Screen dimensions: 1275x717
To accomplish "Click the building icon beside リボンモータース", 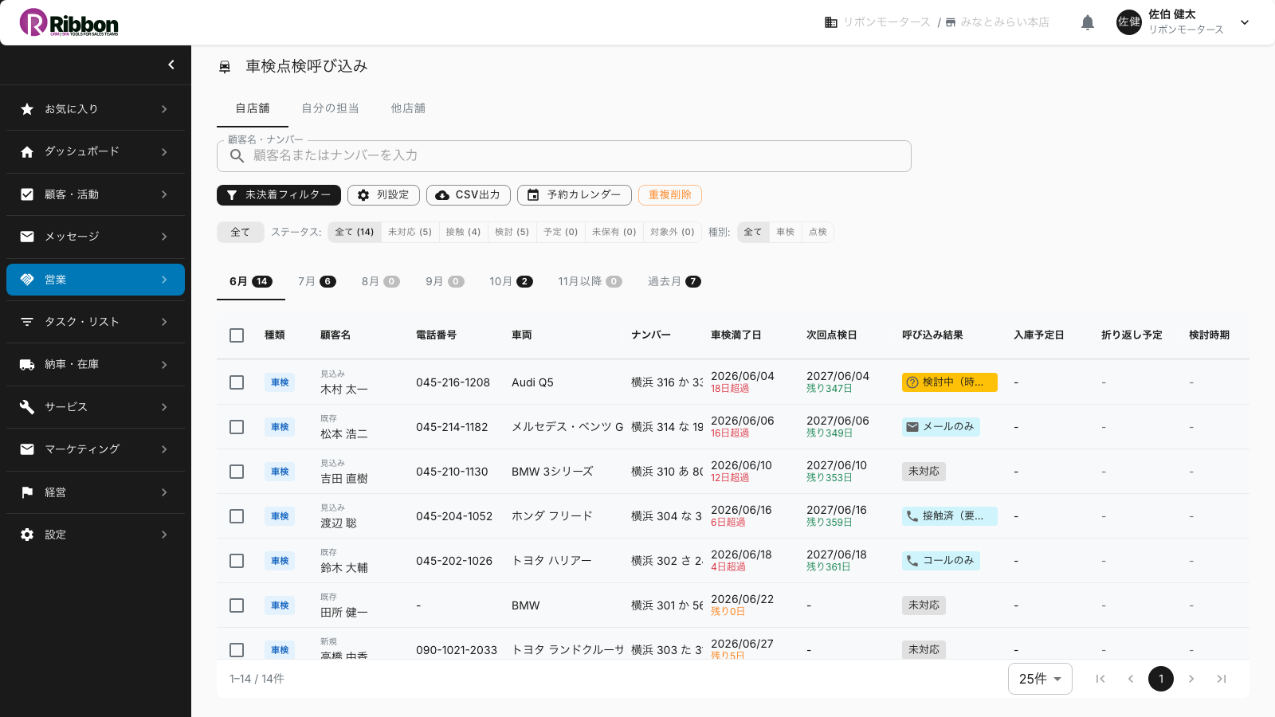I will pyautogui.click(x=831, y=22).
